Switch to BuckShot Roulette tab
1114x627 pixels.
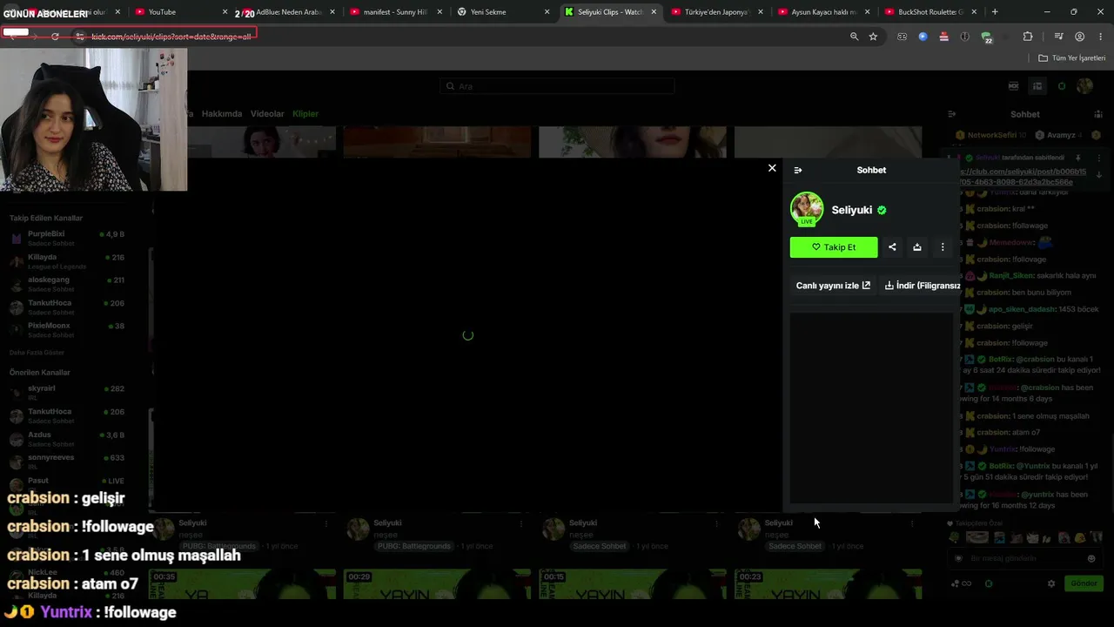[x=931, y=12]
